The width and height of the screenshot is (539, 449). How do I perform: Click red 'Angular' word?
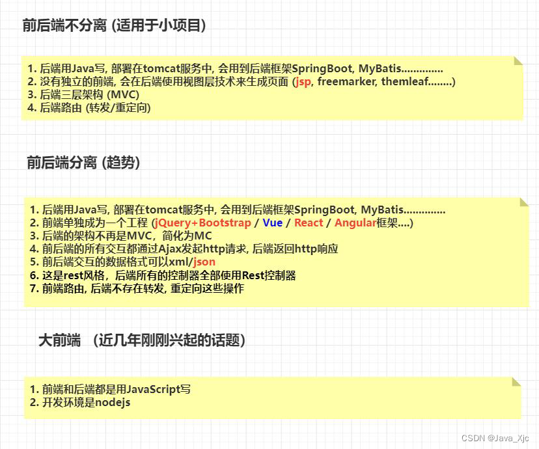tap(355, 223)
